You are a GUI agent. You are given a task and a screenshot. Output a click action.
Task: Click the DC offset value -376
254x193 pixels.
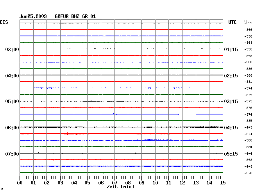point(248,108)
